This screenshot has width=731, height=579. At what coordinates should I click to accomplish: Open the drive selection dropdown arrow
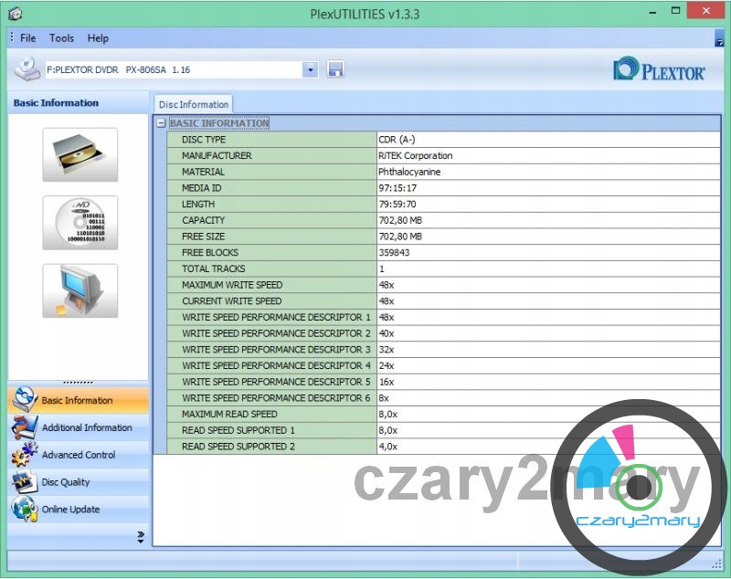[310, 69]
